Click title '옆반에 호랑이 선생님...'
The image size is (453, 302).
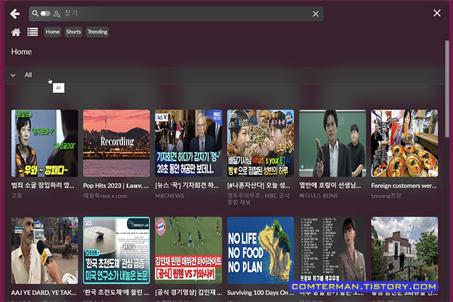[x=330, y=186]
